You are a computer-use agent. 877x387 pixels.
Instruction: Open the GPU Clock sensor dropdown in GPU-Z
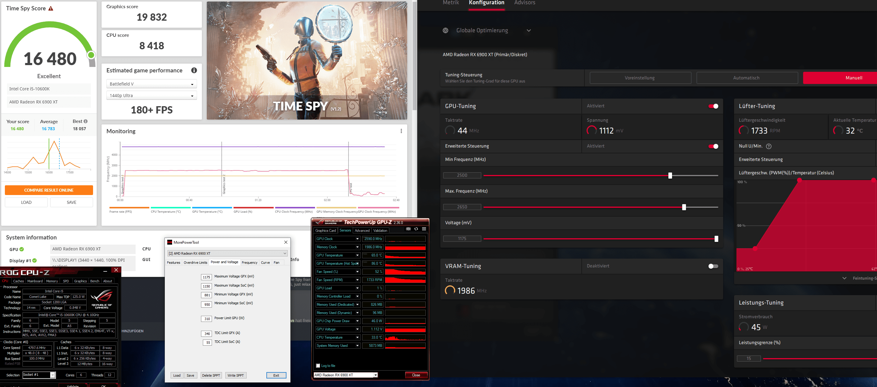(358, 239)
